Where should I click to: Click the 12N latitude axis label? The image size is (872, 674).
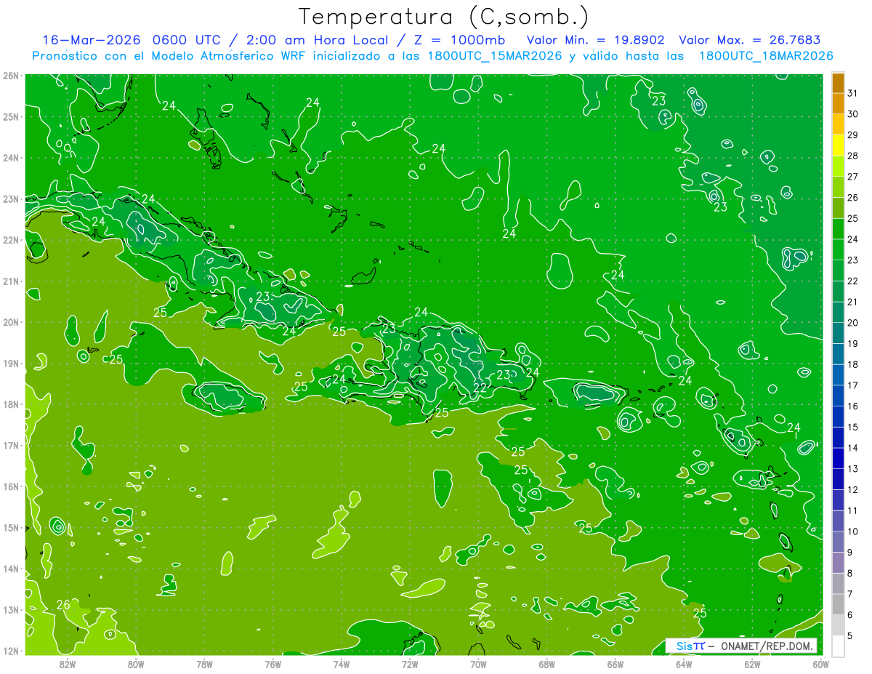pos(12,651)
